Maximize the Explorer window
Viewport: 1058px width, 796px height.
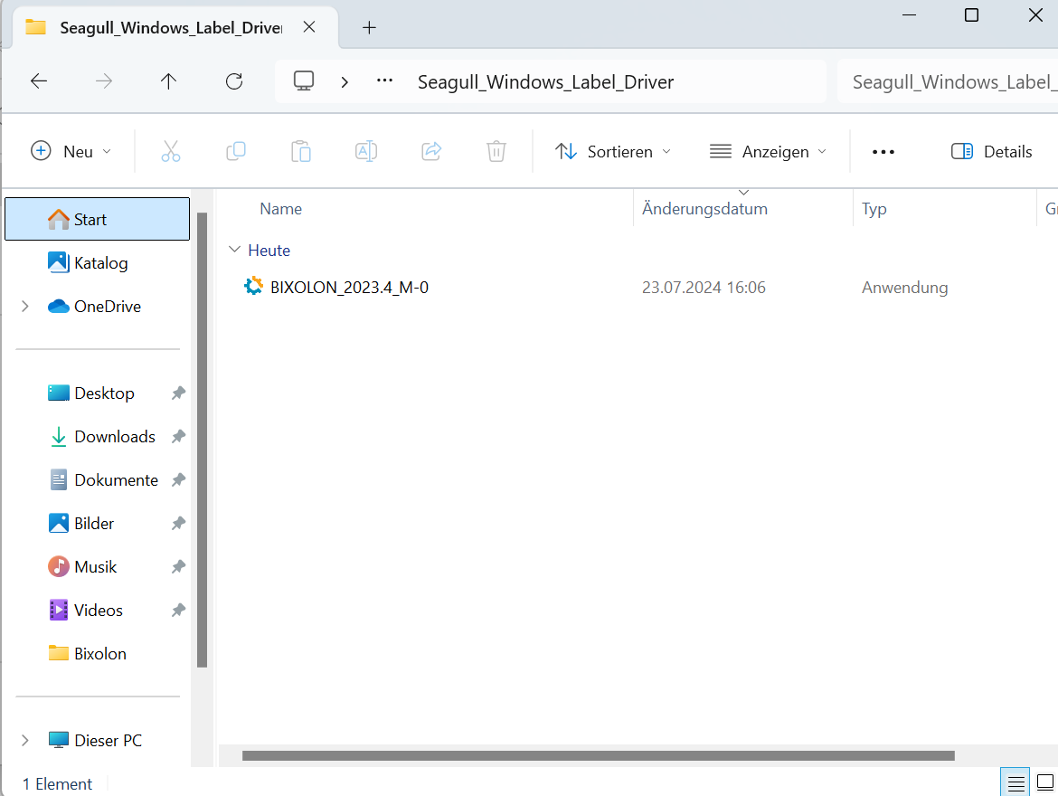pos(971,14)
